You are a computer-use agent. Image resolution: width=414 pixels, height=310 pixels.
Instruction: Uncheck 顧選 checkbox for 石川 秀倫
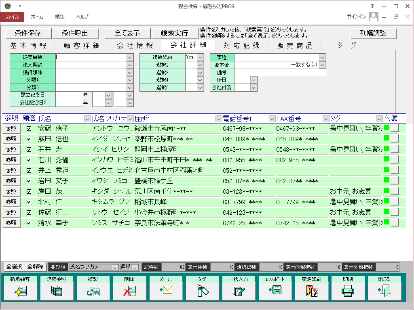click(x=29, y=160)
